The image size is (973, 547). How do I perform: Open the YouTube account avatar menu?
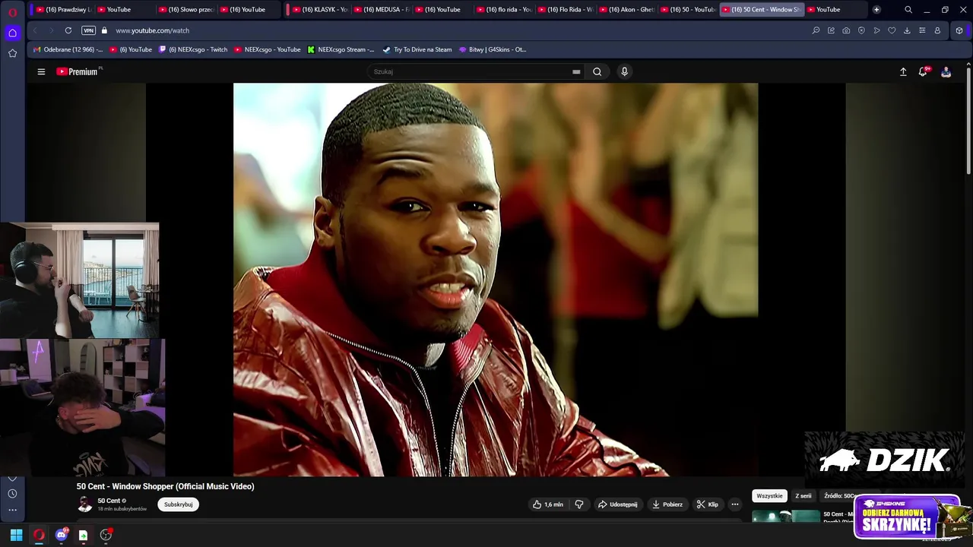point(946,71)
